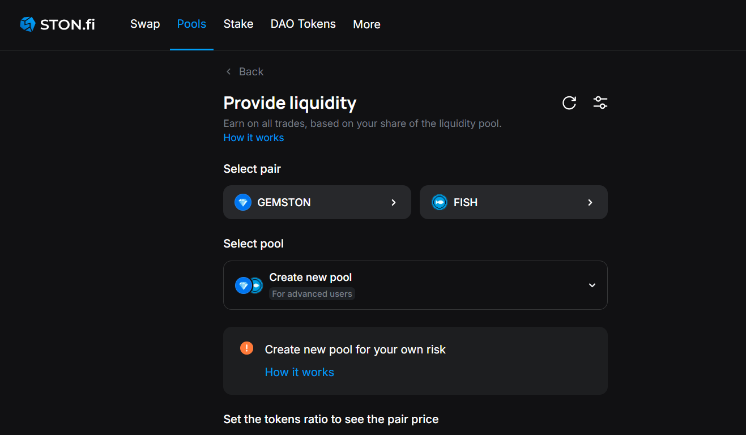Open the More menu
The height and width of the screenshot is (435, 746).
(x=366, y=24)
